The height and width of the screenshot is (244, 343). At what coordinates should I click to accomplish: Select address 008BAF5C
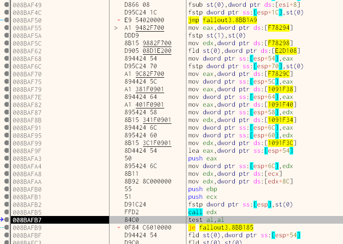27,43
